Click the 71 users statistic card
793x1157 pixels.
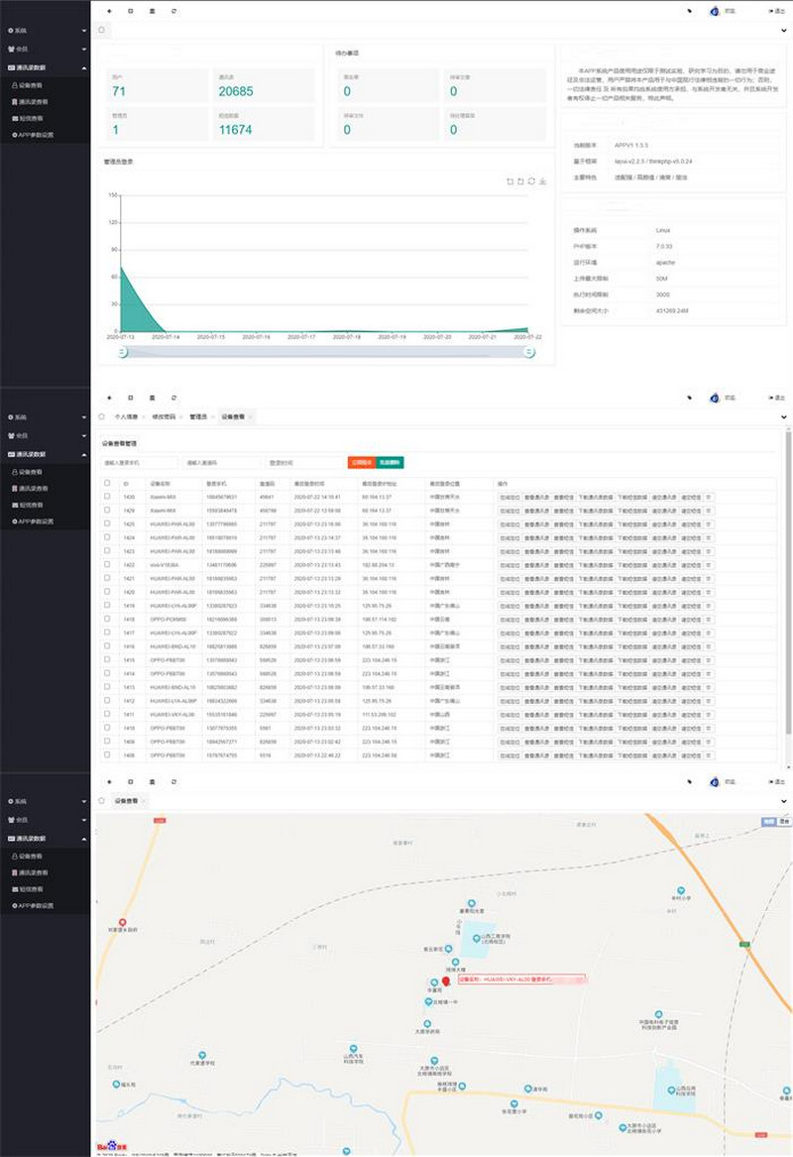(x=158, y=85)
